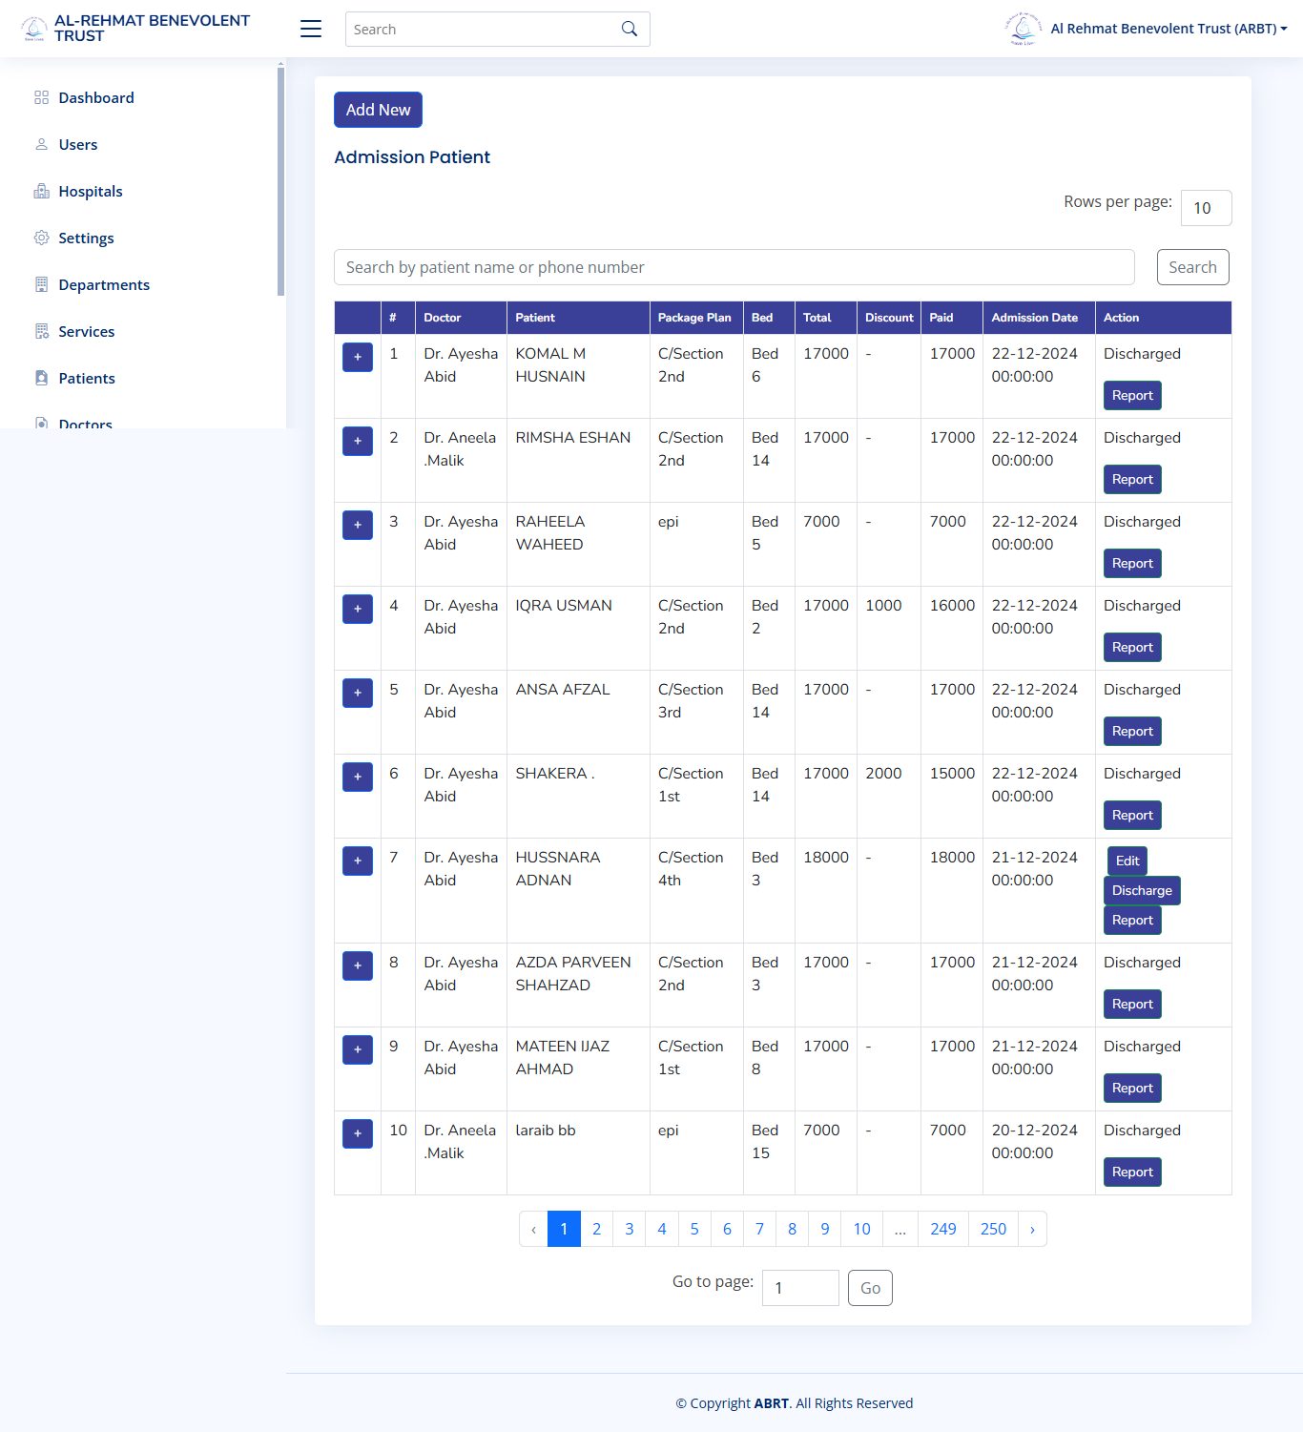Click the Services icon in sidebar
The image size is (1303, 1432).
(41, 331)
